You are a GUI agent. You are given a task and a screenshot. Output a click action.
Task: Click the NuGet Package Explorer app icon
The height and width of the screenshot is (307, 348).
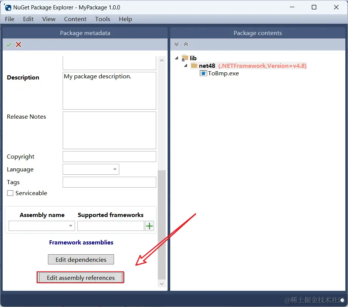tap(8, 7)
